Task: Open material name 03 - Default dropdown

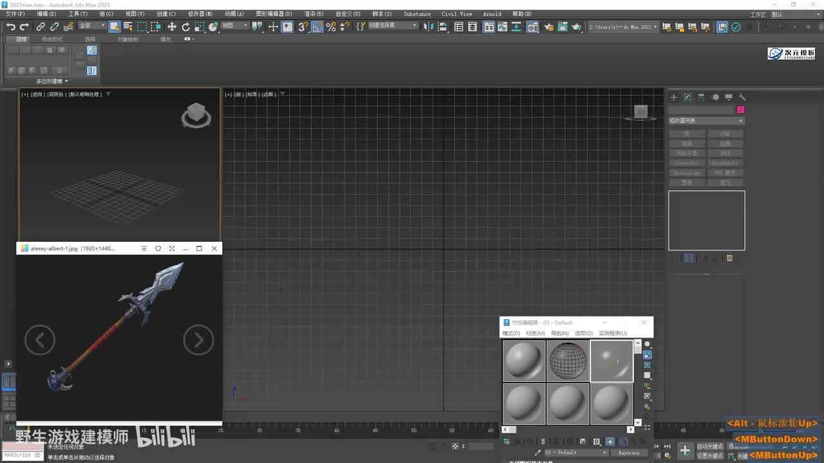Action: tap(576, 453)
